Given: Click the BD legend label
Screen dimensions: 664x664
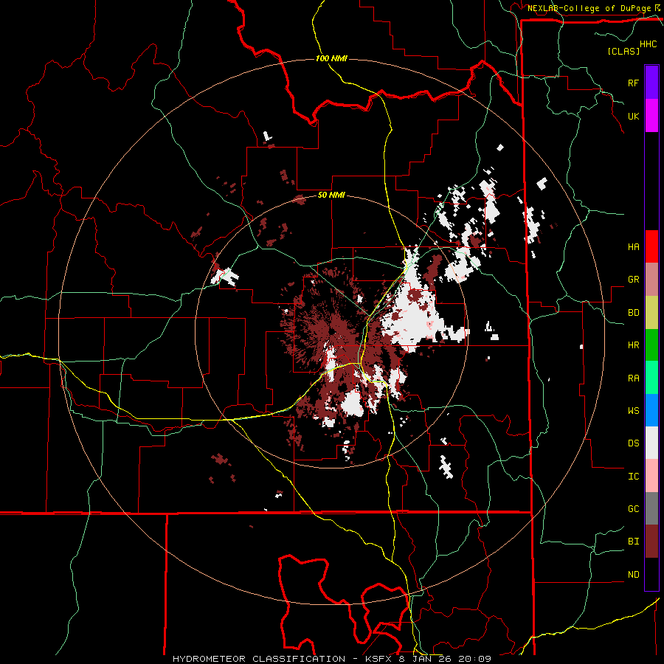Looking at the screenshot, I should 633,313.
